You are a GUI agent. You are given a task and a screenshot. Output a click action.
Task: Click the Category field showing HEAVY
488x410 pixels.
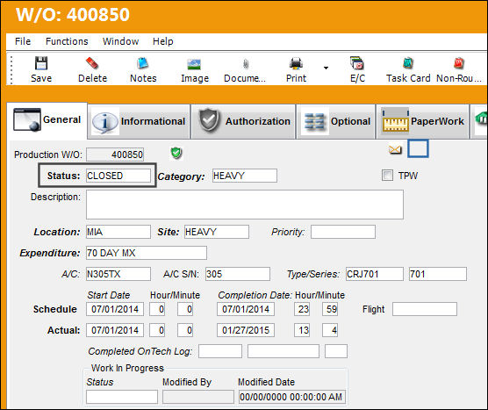(245, 176)
